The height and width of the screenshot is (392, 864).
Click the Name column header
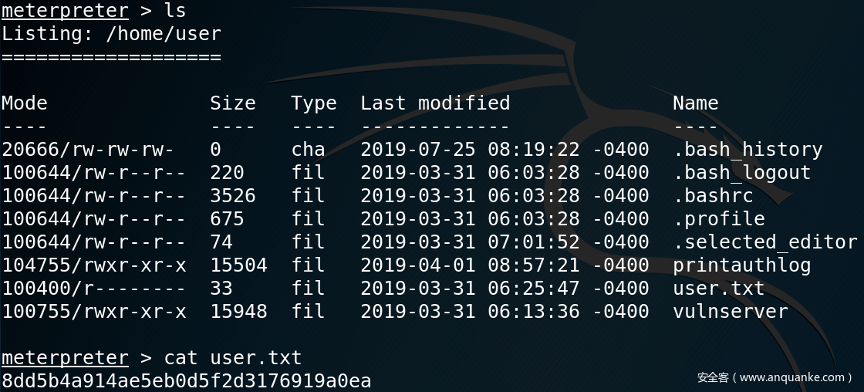(695, 103)
